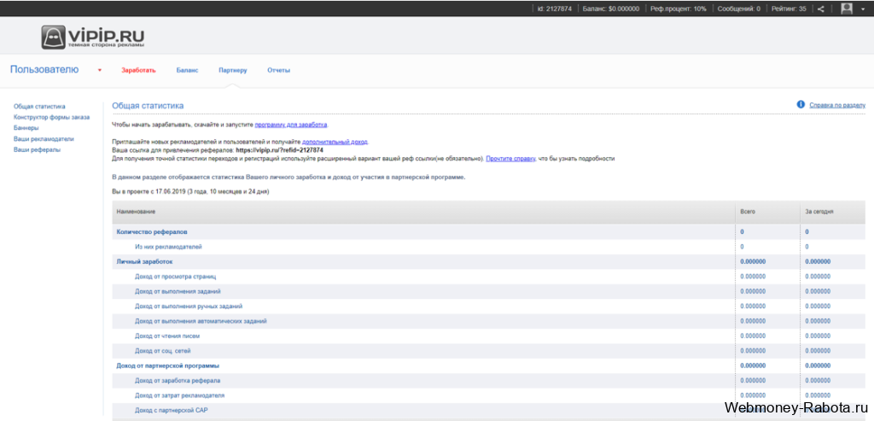Viewport: 874px width, 421px height.
Task: Switch to the Баланс tab
Action: [187, 70]
